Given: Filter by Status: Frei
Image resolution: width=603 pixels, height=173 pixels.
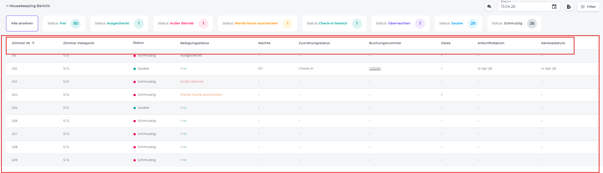Looking at the screenshot, I should (64, 23).
